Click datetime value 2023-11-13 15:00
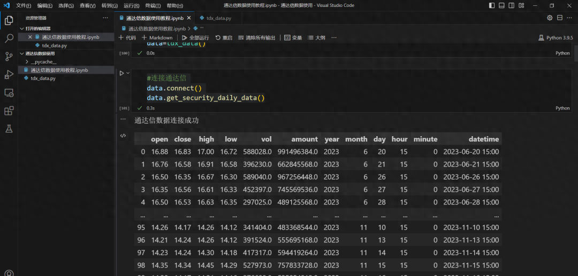The height and width of the screenshot is (276, 578). click(471, 240)
